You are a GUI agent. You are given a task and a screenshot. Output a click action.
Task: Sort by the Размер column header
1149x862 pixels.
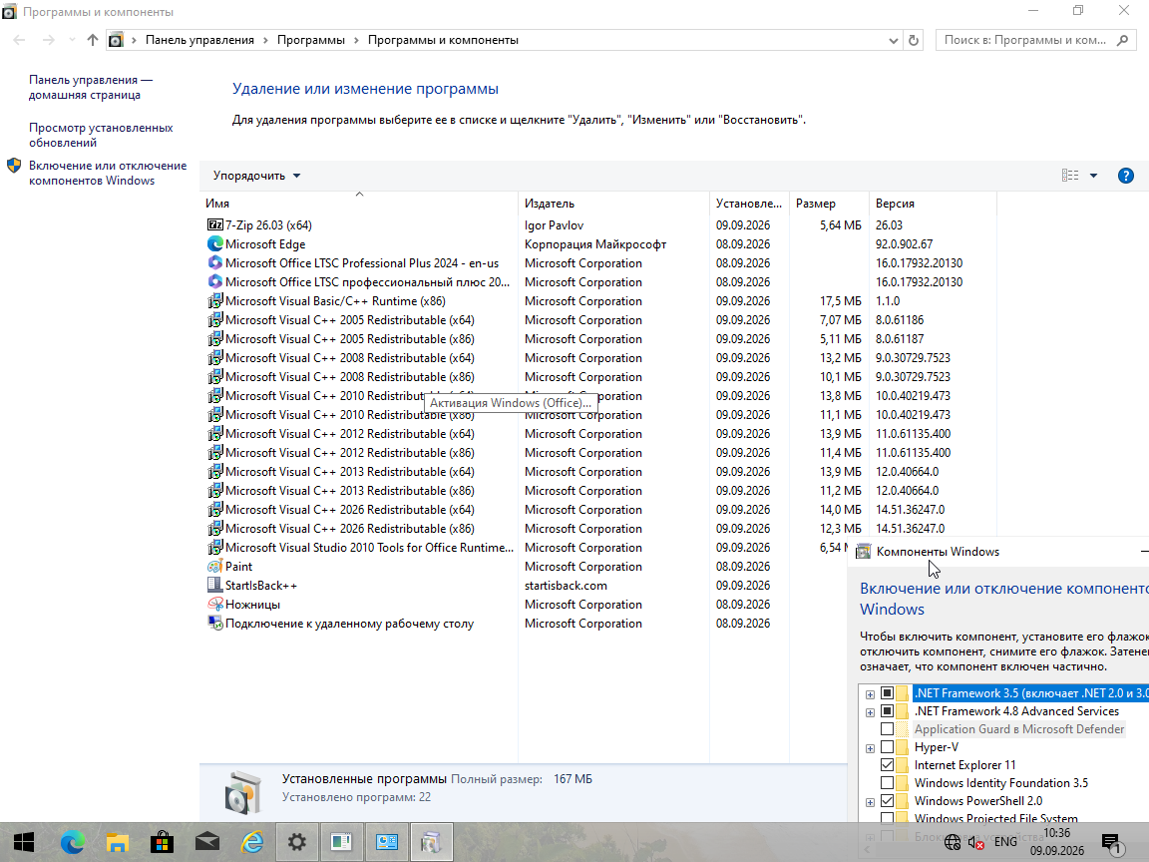pyautogui.click(x=829, y=204)
